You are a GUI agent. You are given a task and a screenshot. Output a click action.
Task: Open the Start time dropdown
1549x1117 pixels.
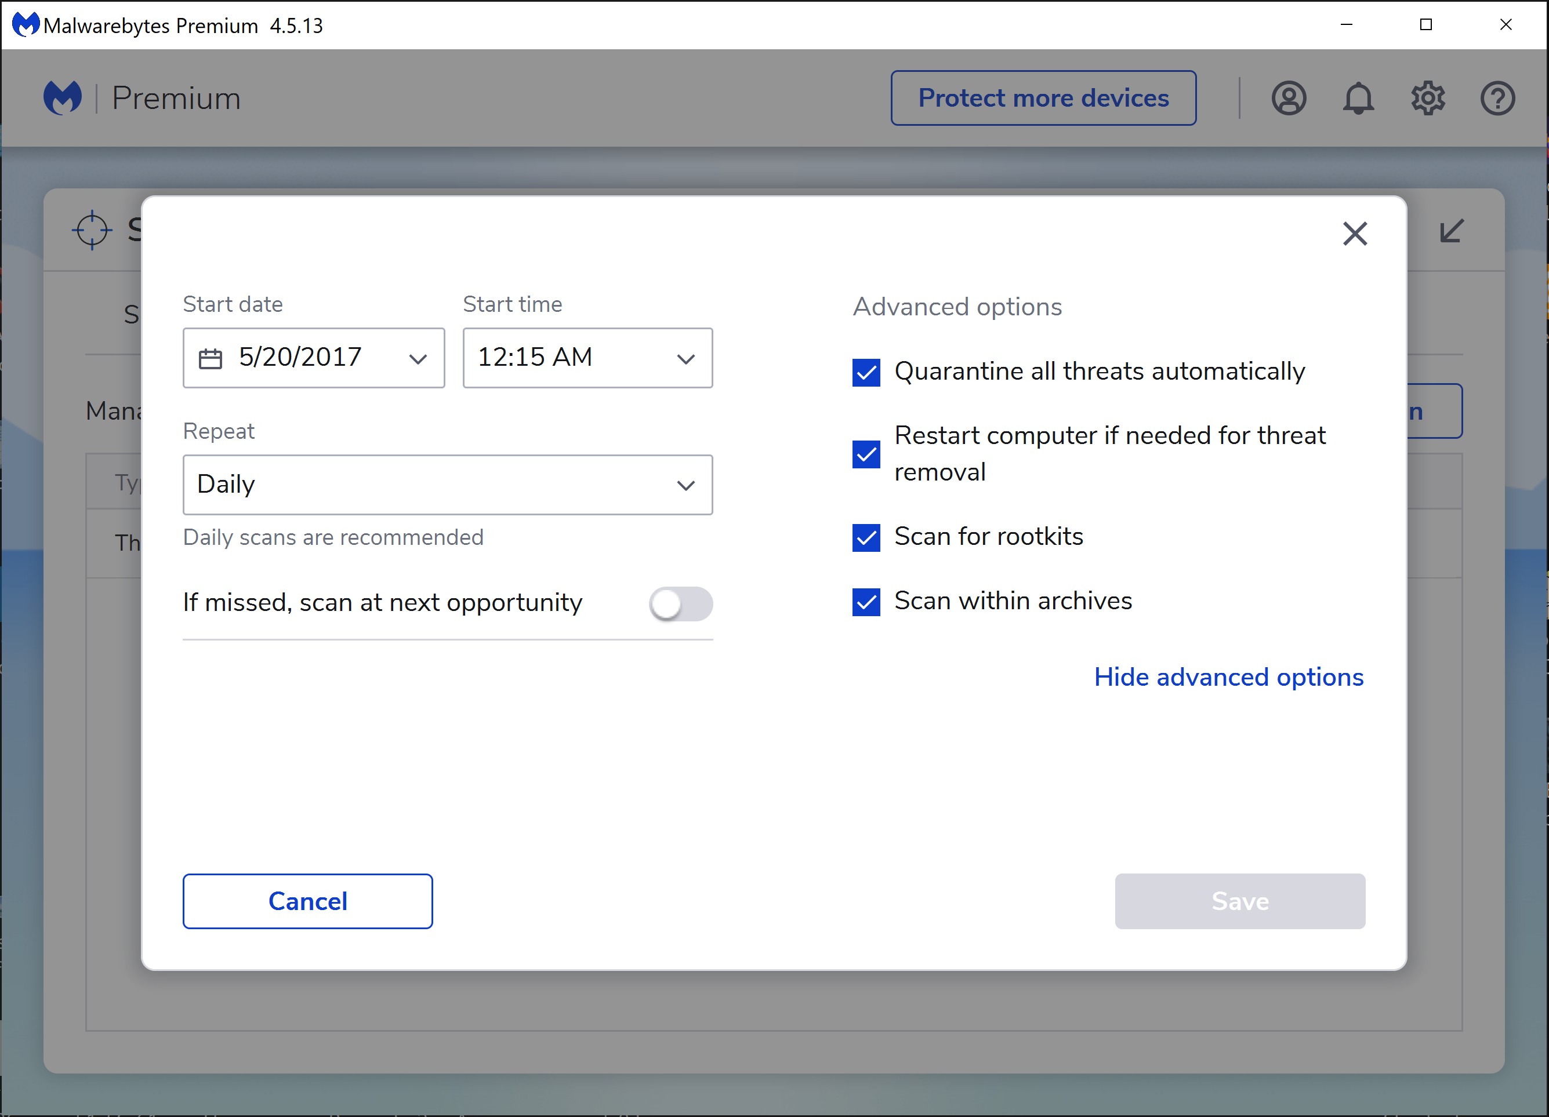pyautogui.click(x=587, y=358)
